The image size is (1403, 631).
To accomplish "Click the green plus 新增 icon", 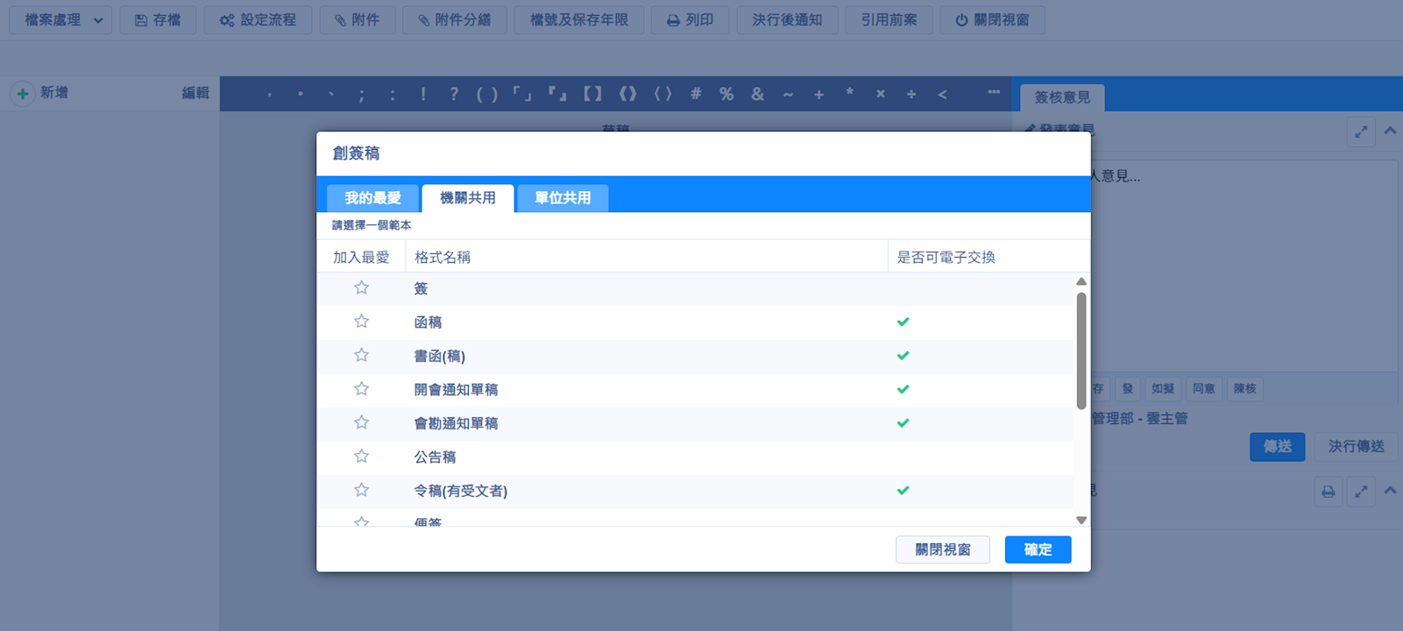I will coord(23,93).
